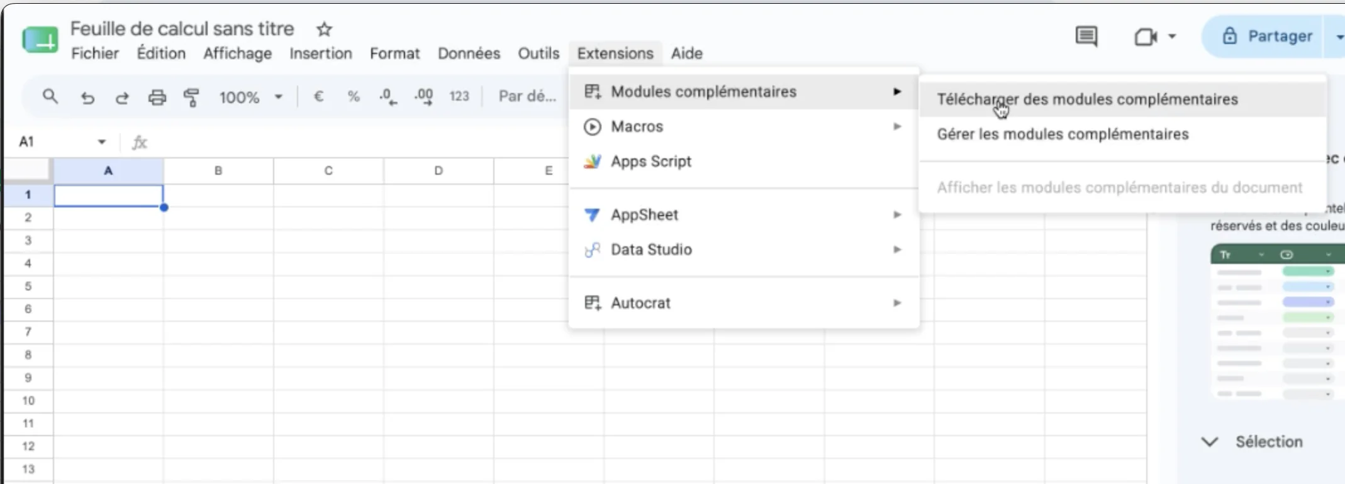1345x484 pixels.
Task: Click the Google Sheets logo icon
Action: pyautogui.click(x=40, y=39)
